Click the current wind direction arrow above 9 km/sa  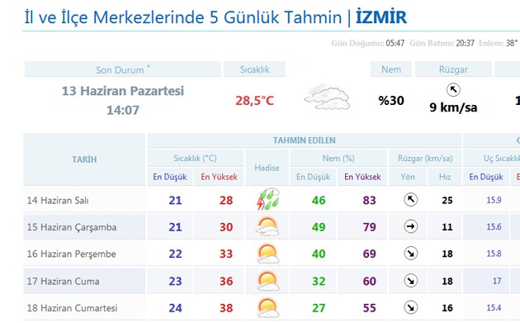tap(453, 89)
